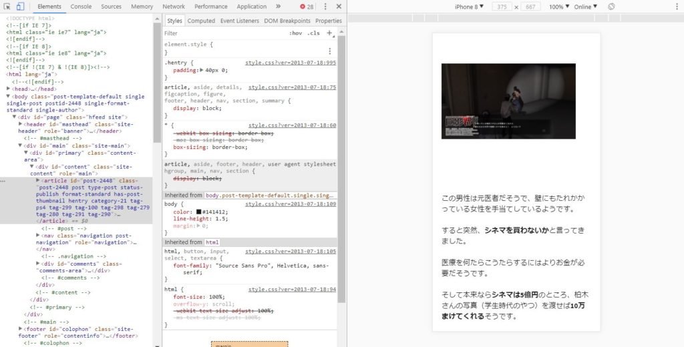
Task: Open the Memory tab
Action: [142, 7]
